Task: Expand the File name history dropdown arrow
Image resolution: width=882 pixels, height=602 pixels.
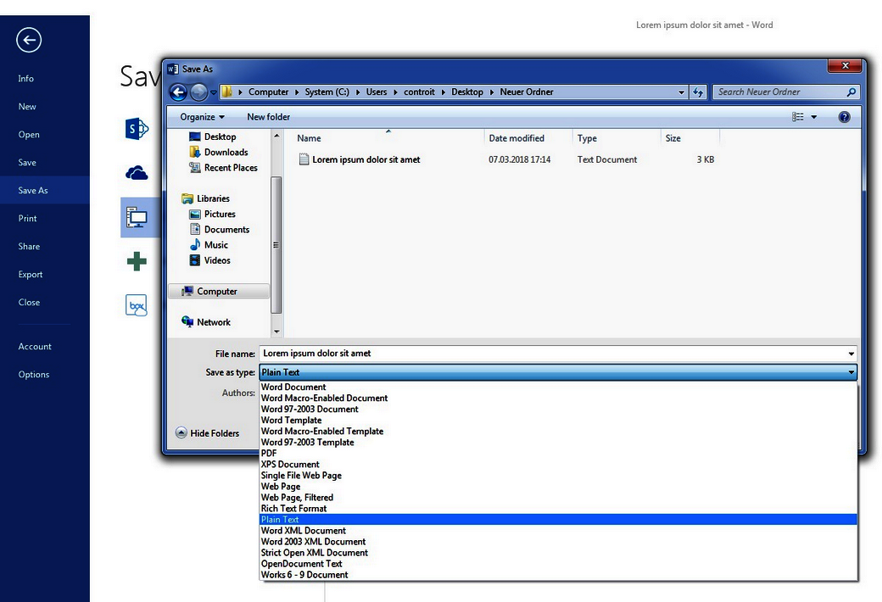Action: tap(851, 354)
